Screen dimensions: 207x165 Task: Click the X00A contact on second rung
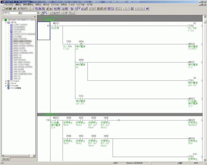tap(81, 44)
